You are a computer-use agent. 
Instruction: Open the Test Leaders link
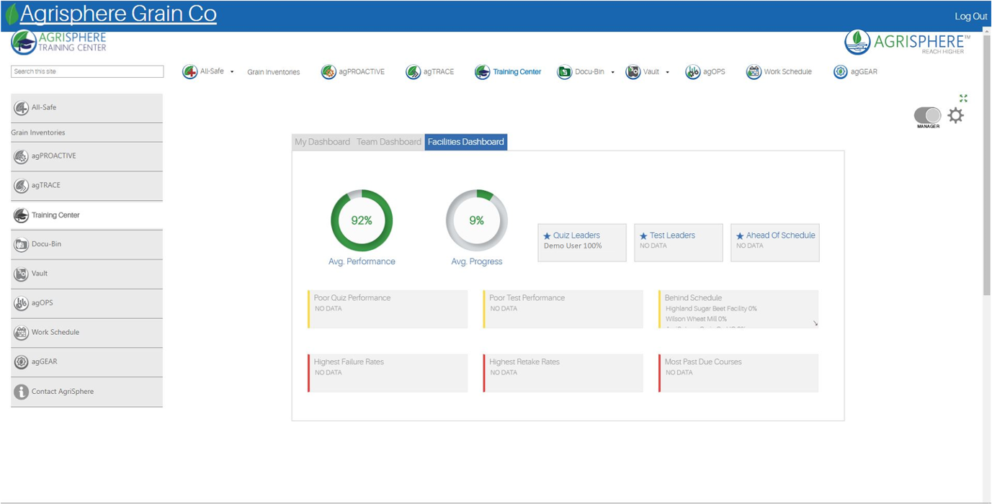click(672, 235)
